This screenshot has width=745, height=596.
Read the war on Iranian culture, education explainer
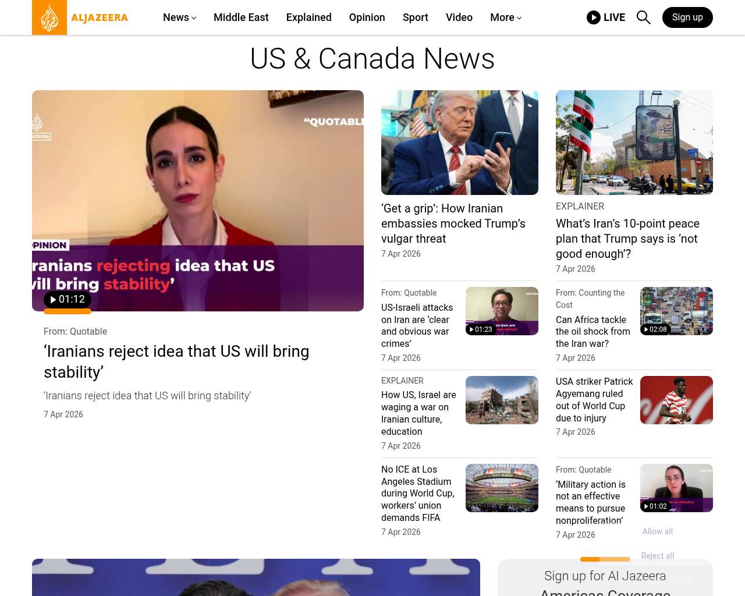coord(418,413)
